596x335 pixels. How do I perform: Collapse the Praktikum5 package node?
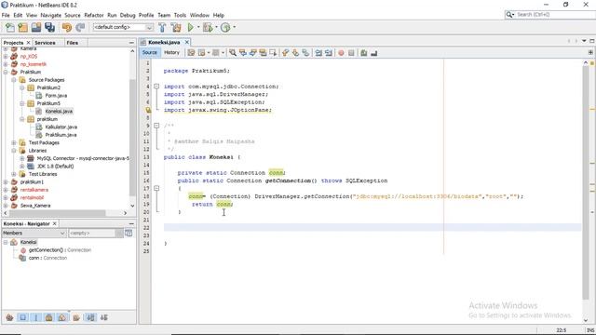click(22, 103)
